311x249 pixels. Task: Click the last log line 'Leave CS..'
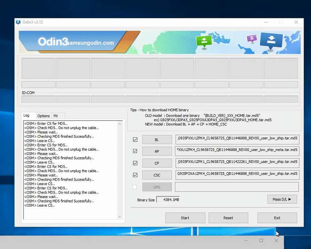(x=39, y=205)
